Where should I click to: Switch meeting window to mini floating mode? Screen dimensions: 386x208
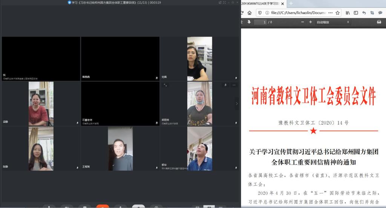point(220,3)
